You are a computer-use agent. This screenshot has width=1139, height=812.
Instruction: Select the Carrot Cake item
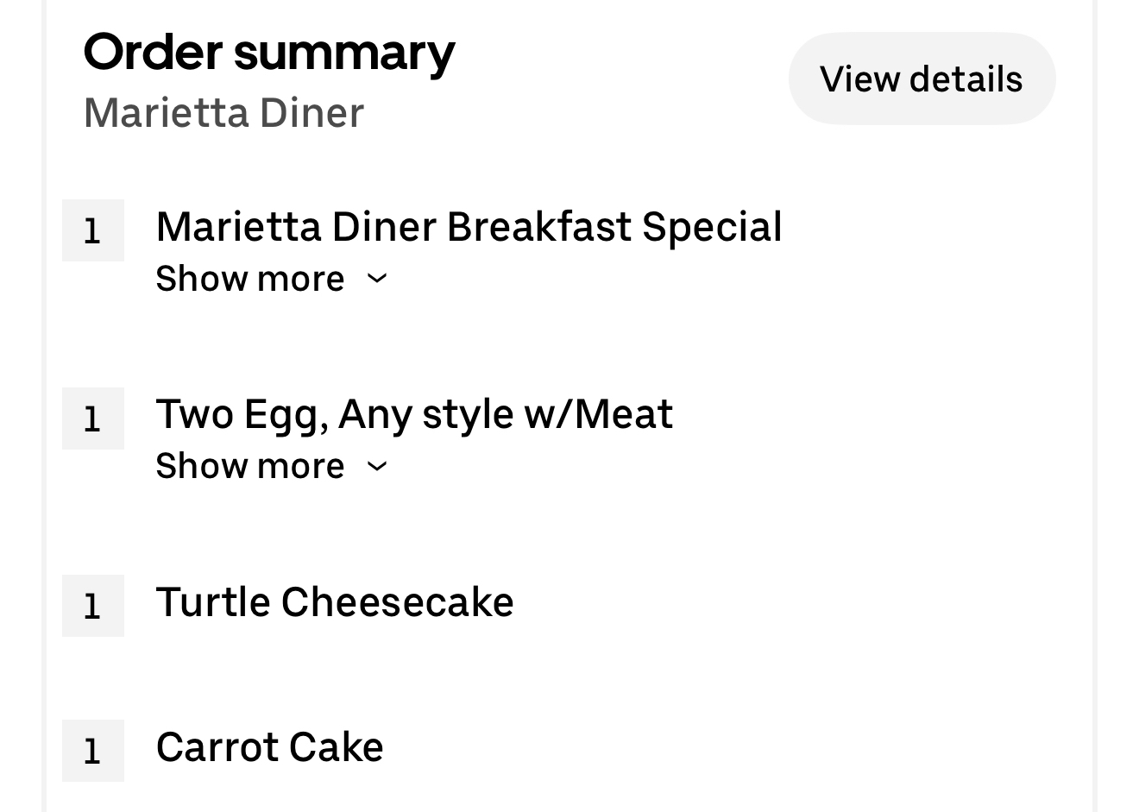[x=269, y=747]
